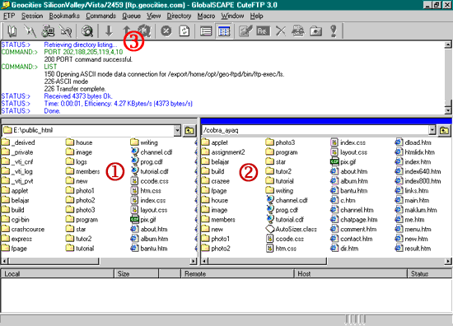The height and width of the screenshot is (326, 453).
Task: Click the Local queue column header
Action: 58,273
